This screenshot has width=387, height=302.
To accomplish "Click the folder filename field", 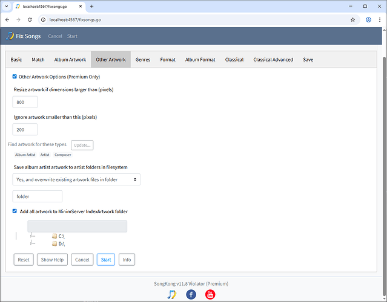I will (38, 196).
